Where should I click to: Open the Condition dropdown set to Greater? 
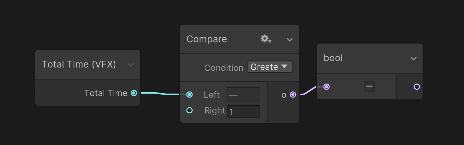270,67
